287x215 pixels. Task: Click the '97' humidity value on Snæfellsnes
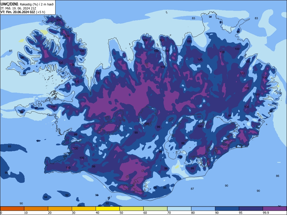36,108
